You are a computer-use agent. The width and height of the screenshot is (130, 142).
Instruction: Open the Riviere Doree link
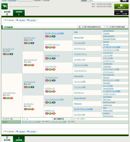[108, 116]
